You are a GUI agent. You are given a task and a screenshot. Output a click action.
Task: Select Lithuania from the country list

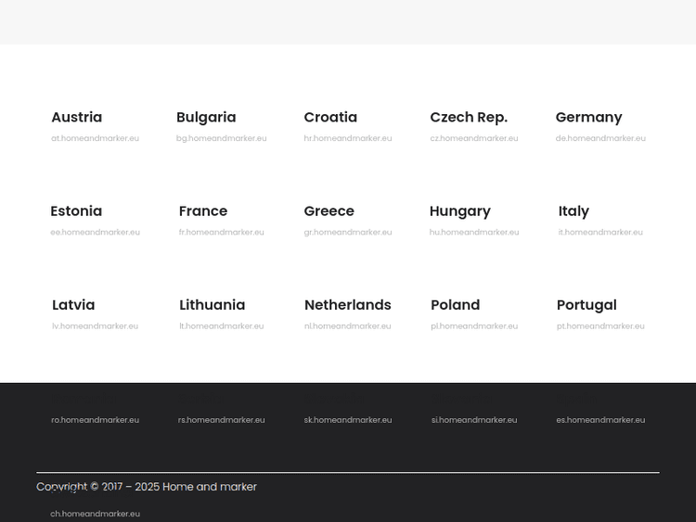213,305
